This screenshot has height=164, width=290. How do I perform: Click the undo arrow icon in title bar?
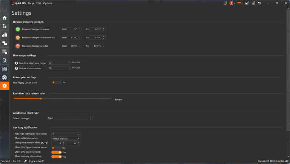(x=260, y=3)
